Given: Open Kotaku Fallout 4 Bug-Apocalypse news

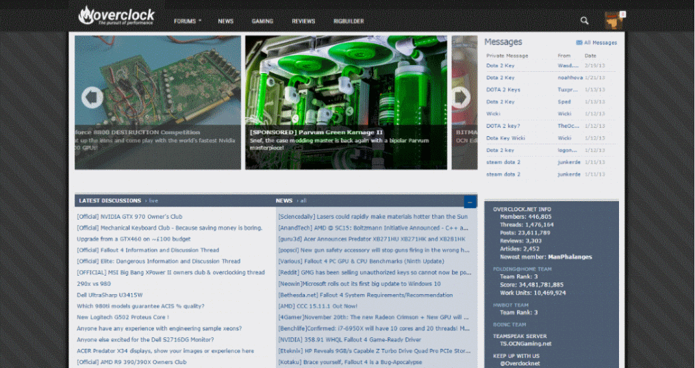Looking at the screenshot, I should (350, 362).
